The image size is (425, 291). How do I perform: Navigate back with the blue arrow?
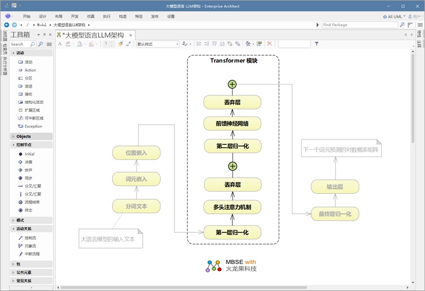click(7, 25)
